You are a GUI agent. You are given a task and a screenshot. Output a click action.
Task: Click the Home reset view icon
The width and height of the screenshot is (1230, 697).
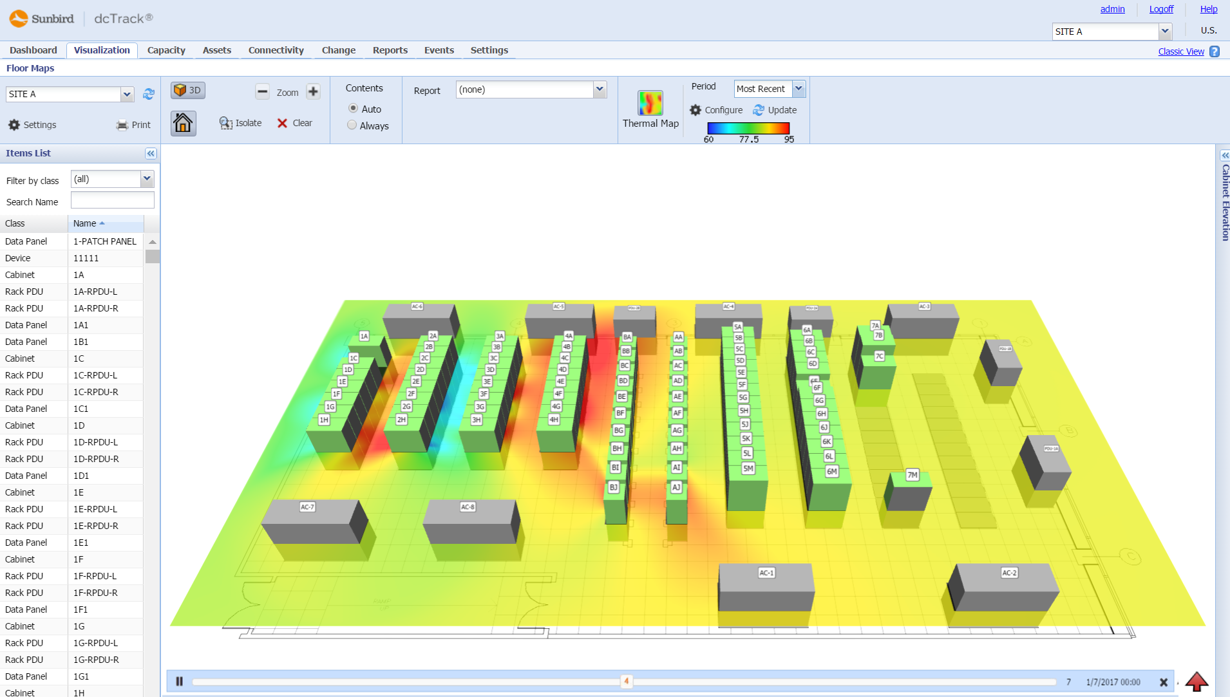coord(183,123)
